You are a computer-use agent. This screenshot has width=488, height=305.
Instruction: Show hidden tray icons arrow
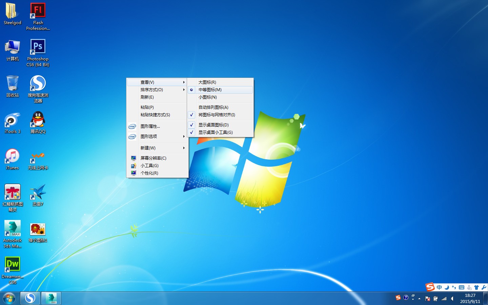pos(420,299)
